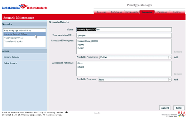Click the Save button
Screen dimensions: 187x121
(179, 108)
